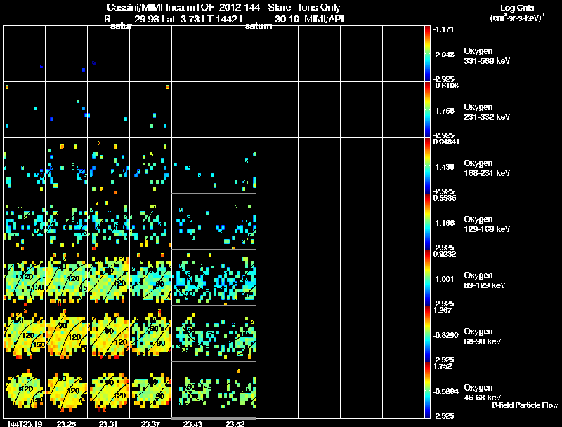The image size is (562, 427).
Task: Click the 129-169 keV oxygen image at 23:37
Action: [x=151, y=222]
